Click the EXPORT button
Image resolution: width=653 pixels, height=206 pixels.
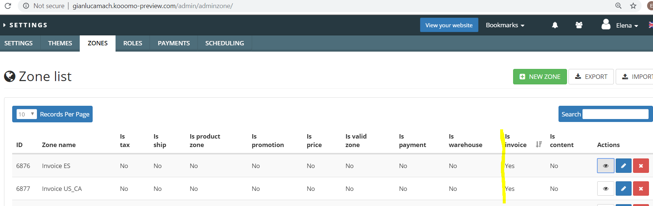(591, 77)
